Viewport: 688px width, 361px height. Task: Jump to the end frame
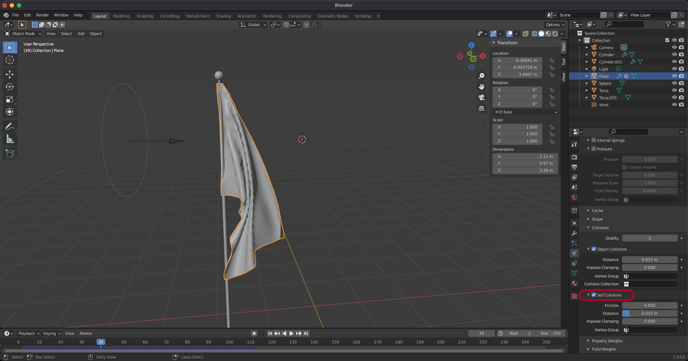point(306,333)
